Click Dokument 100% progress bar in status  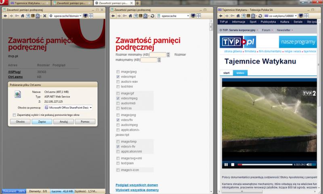pyautogui.click(x=14, y=191)
